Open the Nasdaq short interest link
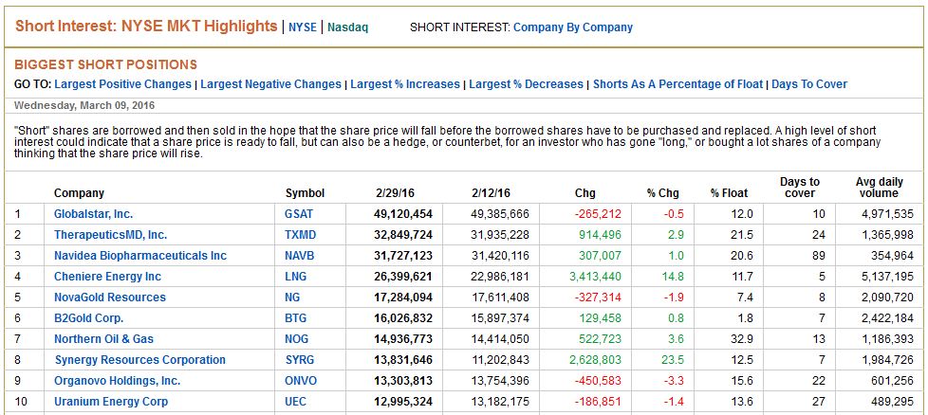The width and height of the screenshot is (928, 415). coord(347,27)
